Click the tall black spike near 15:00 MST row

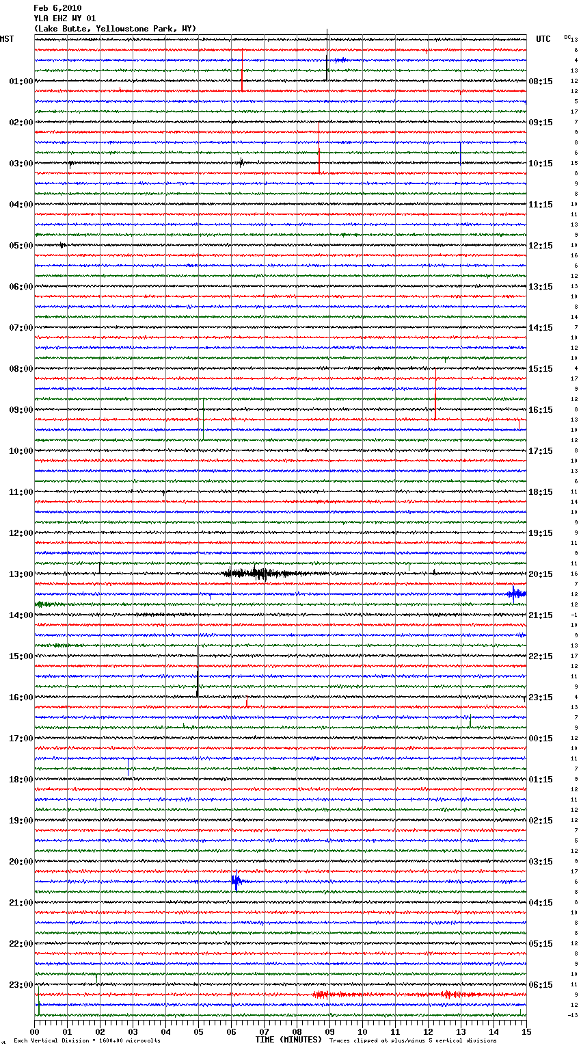198,671
